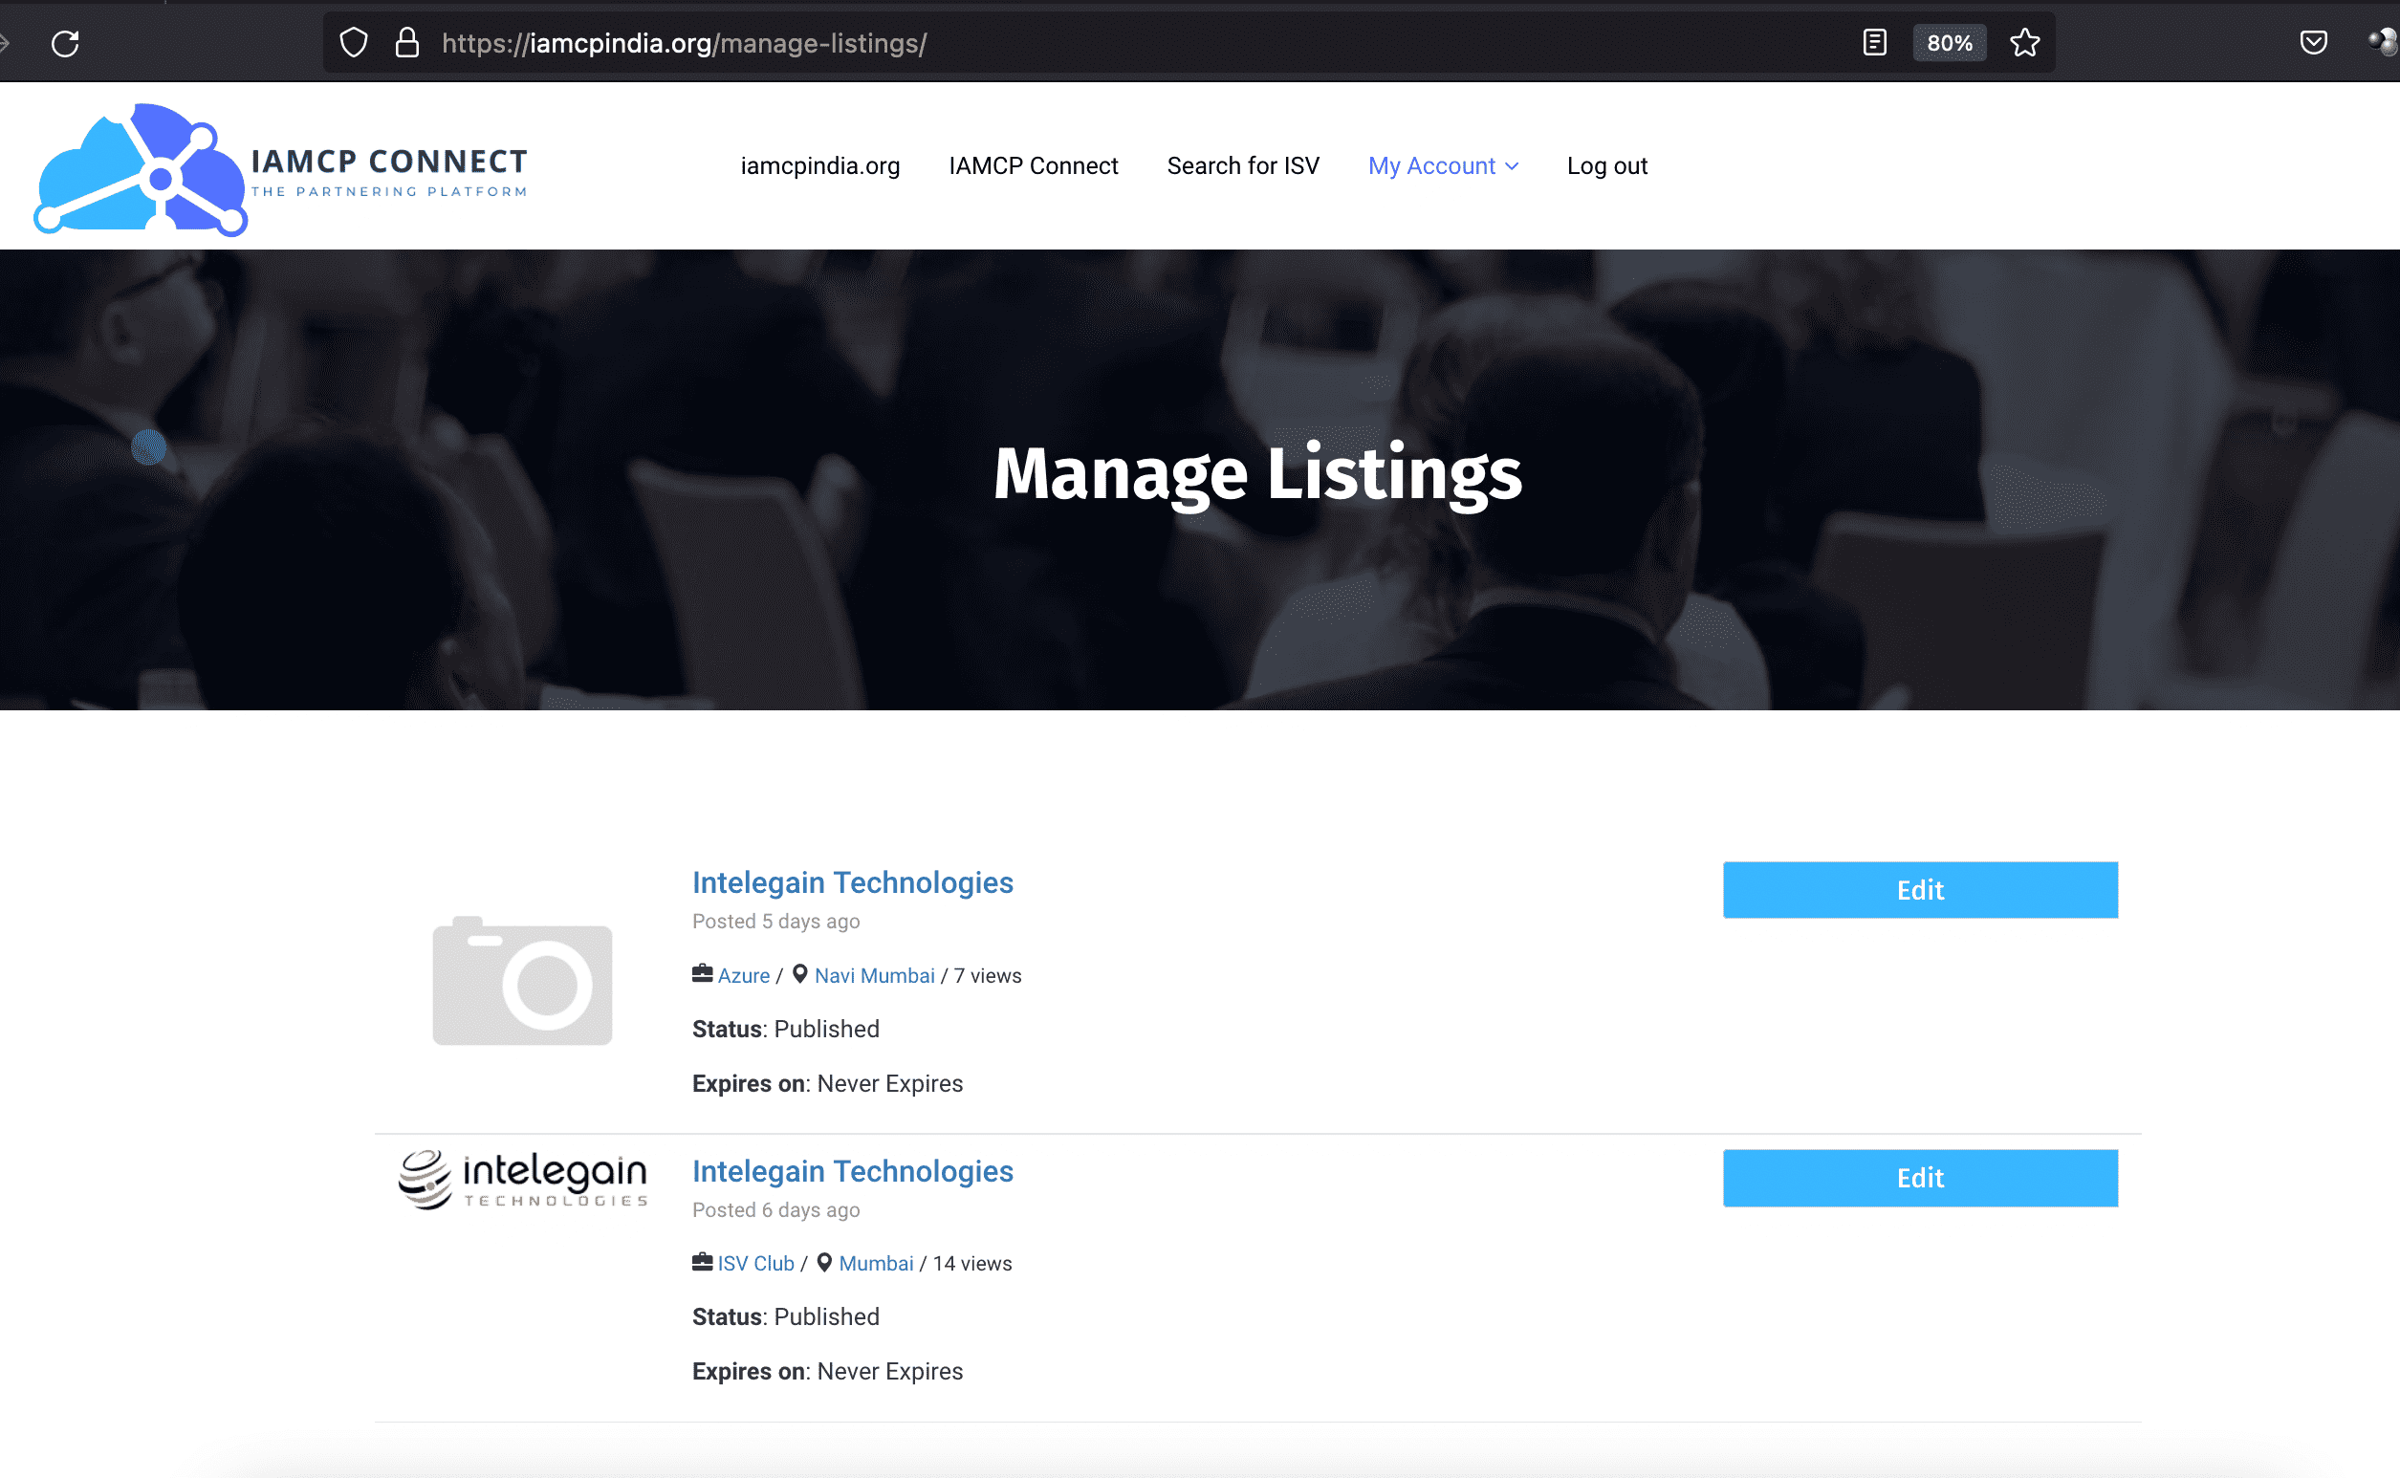The height and width of the screenshot is (1478, 2400).
Task: Click the Intelegain Technologies logo thumbnail
Action: (522, 1179)
